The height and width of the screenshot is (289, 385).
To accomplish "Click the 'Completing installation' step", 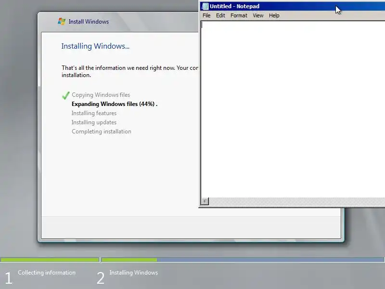I will click(102, 131).
